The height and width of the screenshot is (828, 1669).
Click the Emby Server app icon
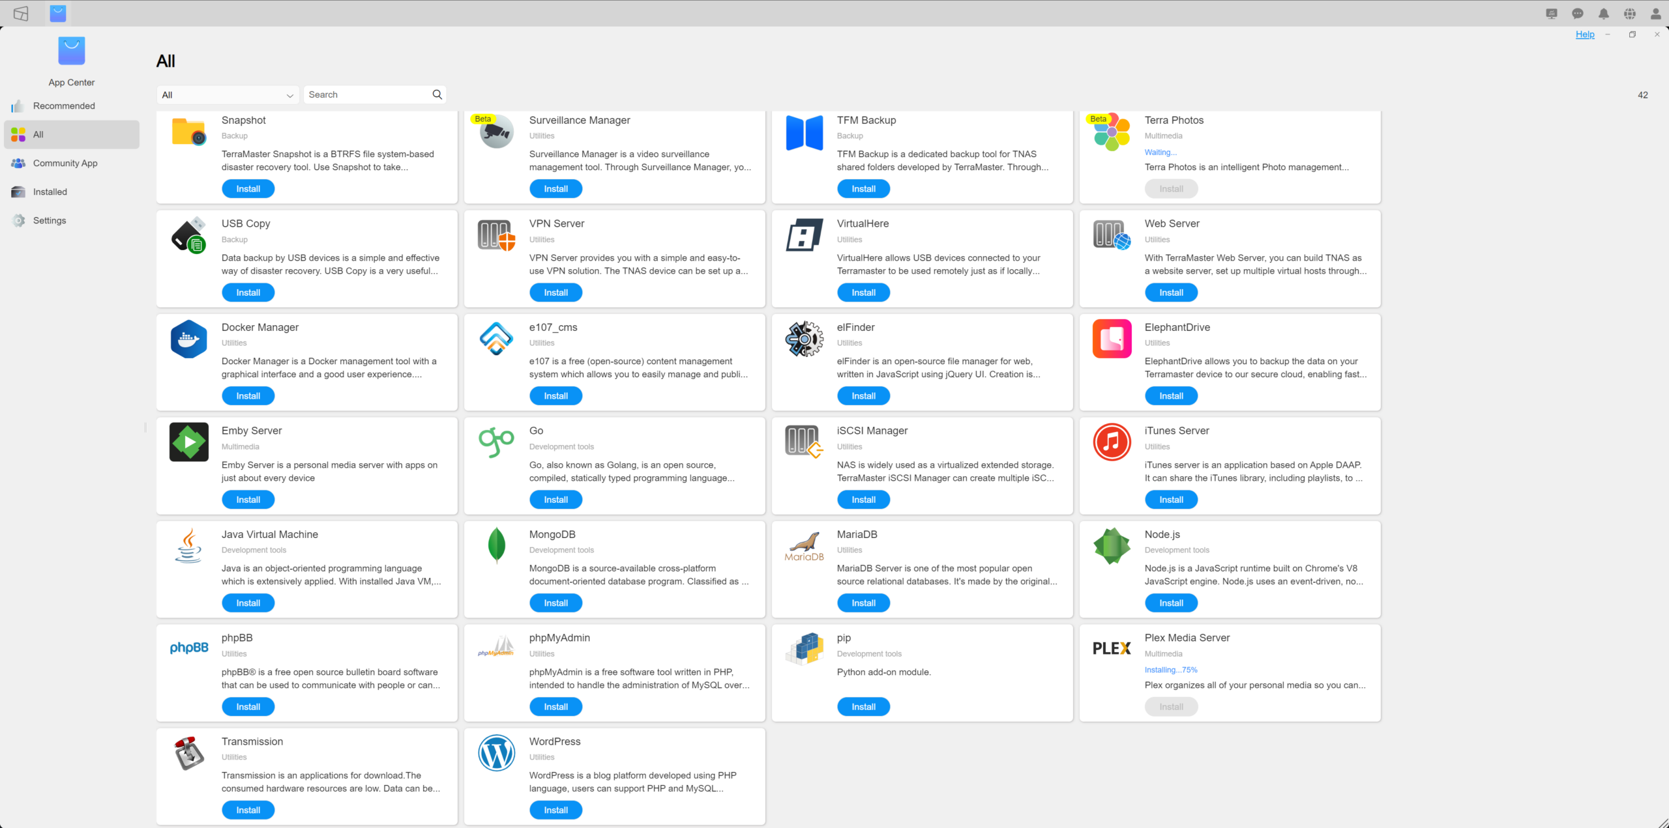click(x=188, y=442)
